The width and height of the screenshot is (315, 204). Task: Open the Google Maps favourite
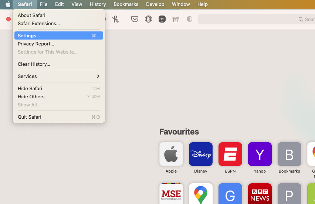click(x=201, y=194)
